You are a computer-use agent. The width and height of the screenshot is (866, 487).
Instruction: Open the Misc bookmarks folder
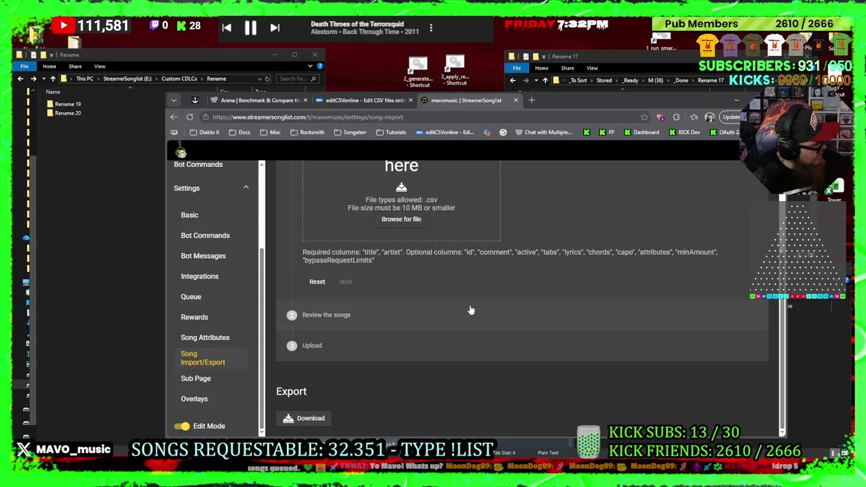pyautogui.click(x=270, y=133)
